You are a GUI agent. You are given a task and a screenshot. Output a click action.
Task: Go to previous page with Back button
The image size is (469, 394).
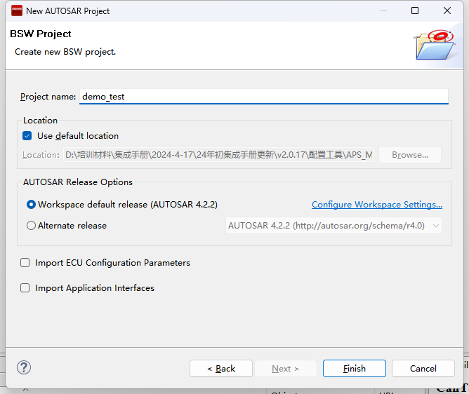221,368
